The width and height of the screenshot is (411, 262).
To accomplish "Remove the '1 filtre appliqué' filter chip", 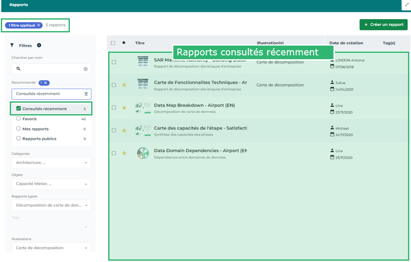I will [x=39, y=25].
